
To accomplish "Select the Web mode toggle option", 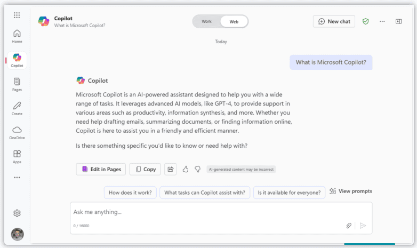I will pos(234,21).
